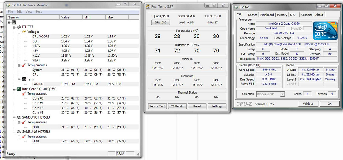Click the Load 9.6% reading in Real Temp
The width and height of the screenshot is (343, 160).
[187, 23]
